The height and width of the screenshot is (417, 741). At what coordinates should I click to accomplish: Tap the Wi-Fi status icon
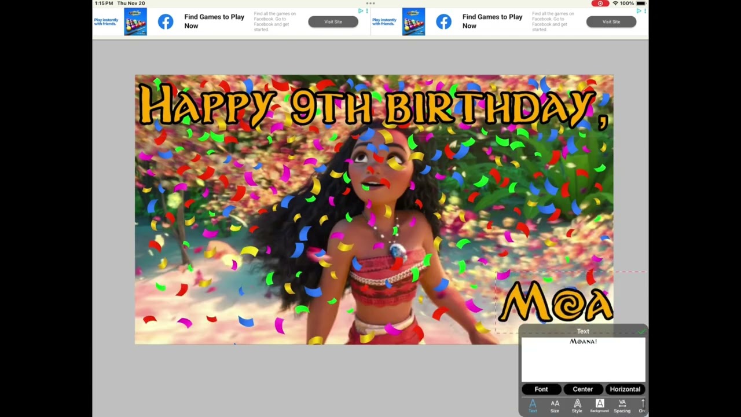(x=615, y=3)
